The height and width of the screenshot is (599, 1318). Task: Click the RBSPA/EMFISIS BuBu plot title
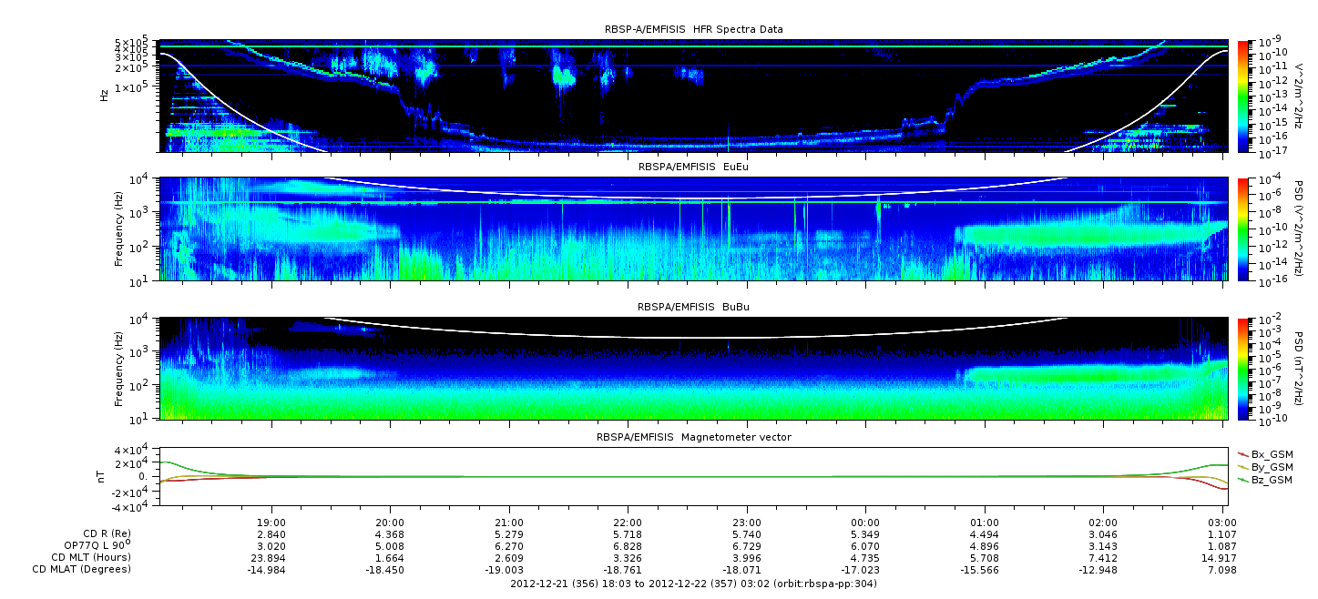coord(693,308)
